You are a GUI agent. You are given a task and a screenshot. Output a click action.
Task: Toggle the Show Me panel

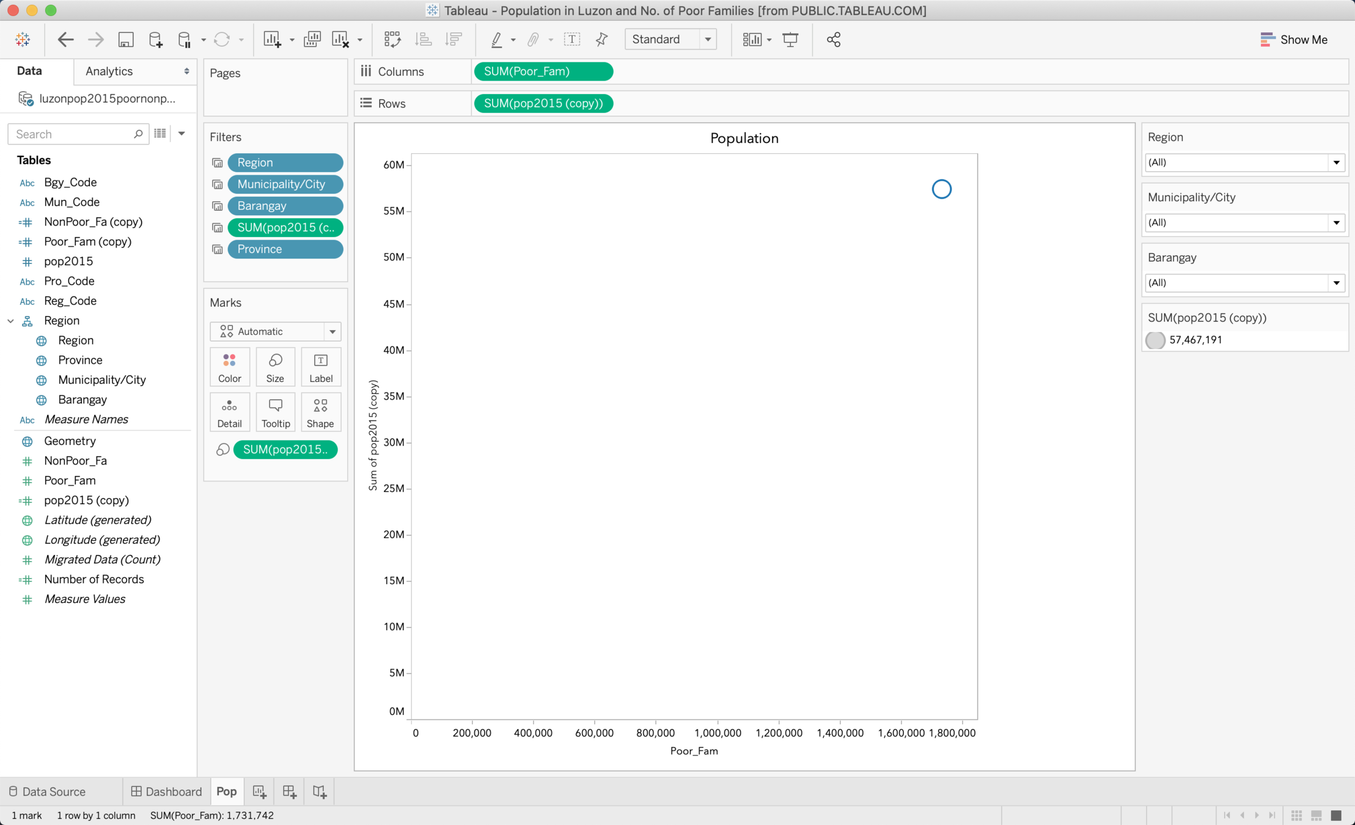(1293, 40)
